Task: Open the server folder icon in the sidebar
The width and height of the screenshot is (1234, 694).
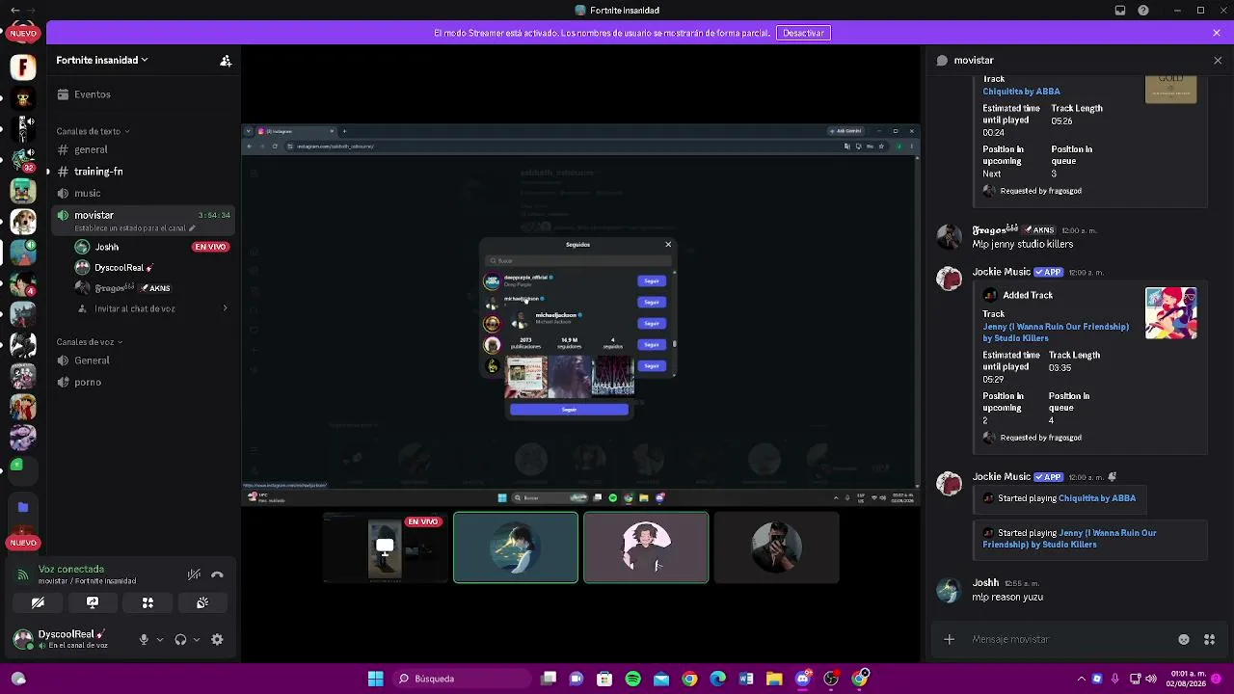Action: point(23,507)
